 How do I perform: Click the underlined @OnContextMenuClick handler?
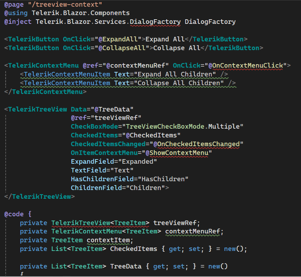245,65
